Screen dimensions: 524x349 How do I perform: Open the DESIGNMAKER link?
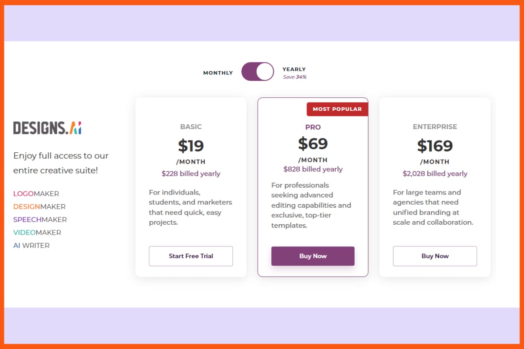[x=39, y=206]
